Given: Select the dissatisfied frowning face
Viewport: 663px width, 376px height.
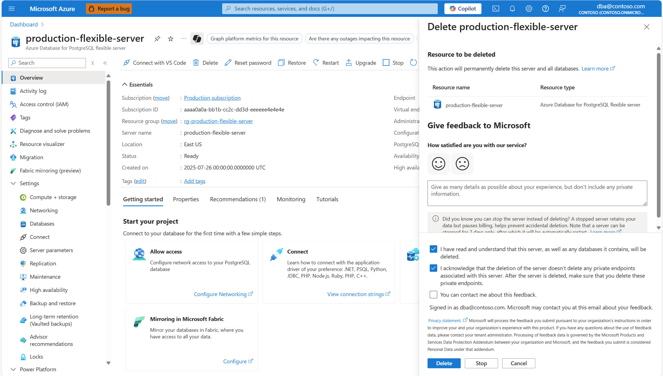Looking at the screenshot, I should [x=462, y=164].
